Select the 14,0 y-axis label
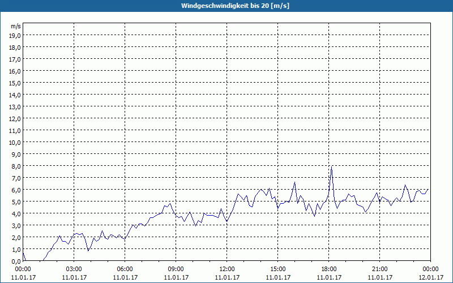The height and width of the screenshot is (283, 453). [15, 95]
